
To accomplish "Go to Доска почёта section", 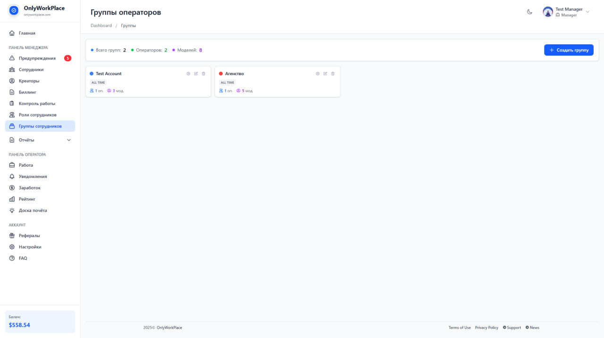I will [34, 210].
